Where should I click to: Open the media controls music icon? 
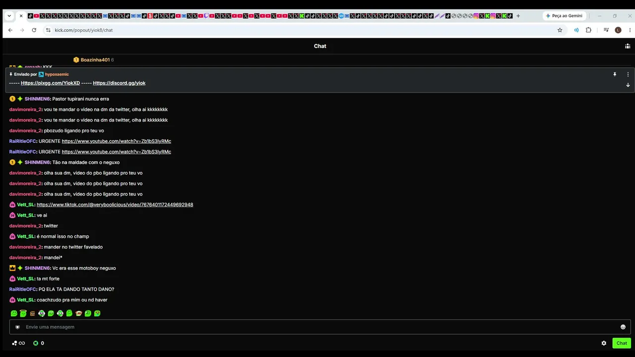[x=606, y=30]
